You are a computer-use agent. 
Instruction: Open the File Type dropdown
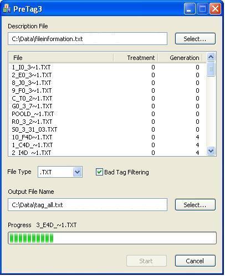coord(77,172)
